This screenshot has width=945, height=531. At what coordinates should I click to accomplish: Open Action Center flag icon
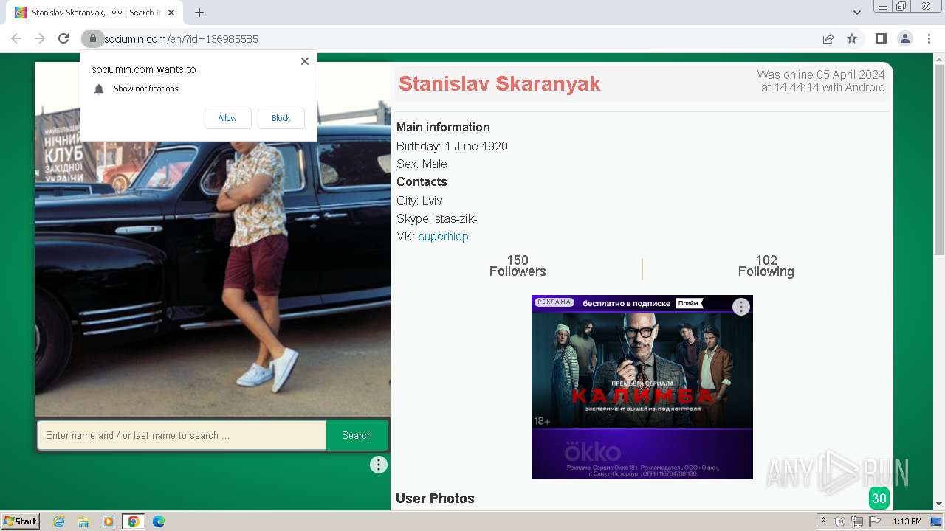click(875, 521)
